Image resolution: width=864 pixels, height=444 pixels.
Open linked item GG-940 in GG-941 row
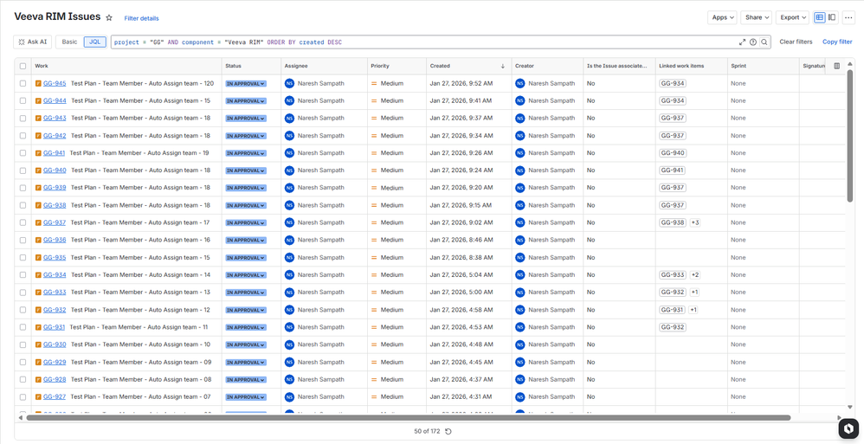(x=673, y=153)
